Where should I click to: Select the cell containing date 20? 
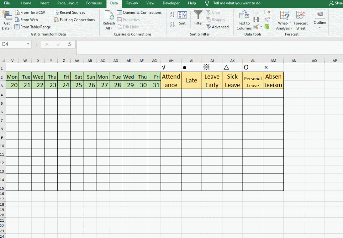coord(12,85)
